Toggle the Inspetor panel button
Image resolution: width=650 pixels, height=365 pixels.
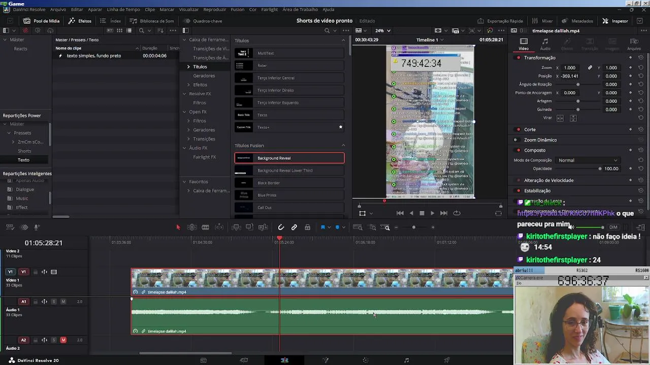tap(615, 21)
